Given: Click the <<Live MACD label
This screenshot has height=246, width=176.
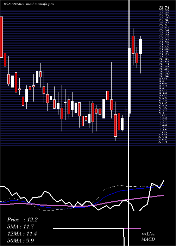Looking at the screenshot, I should tap(148, 237).
